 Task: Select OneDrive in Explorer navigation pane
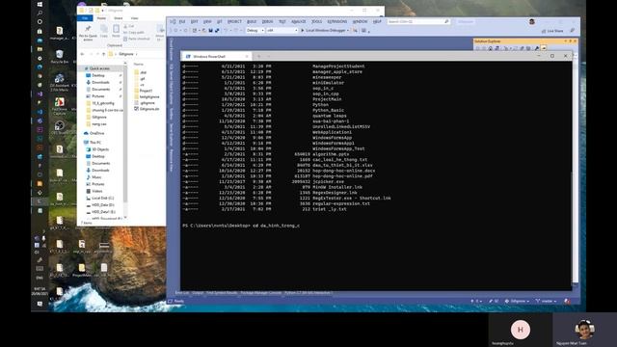click(x=94, y=133)
